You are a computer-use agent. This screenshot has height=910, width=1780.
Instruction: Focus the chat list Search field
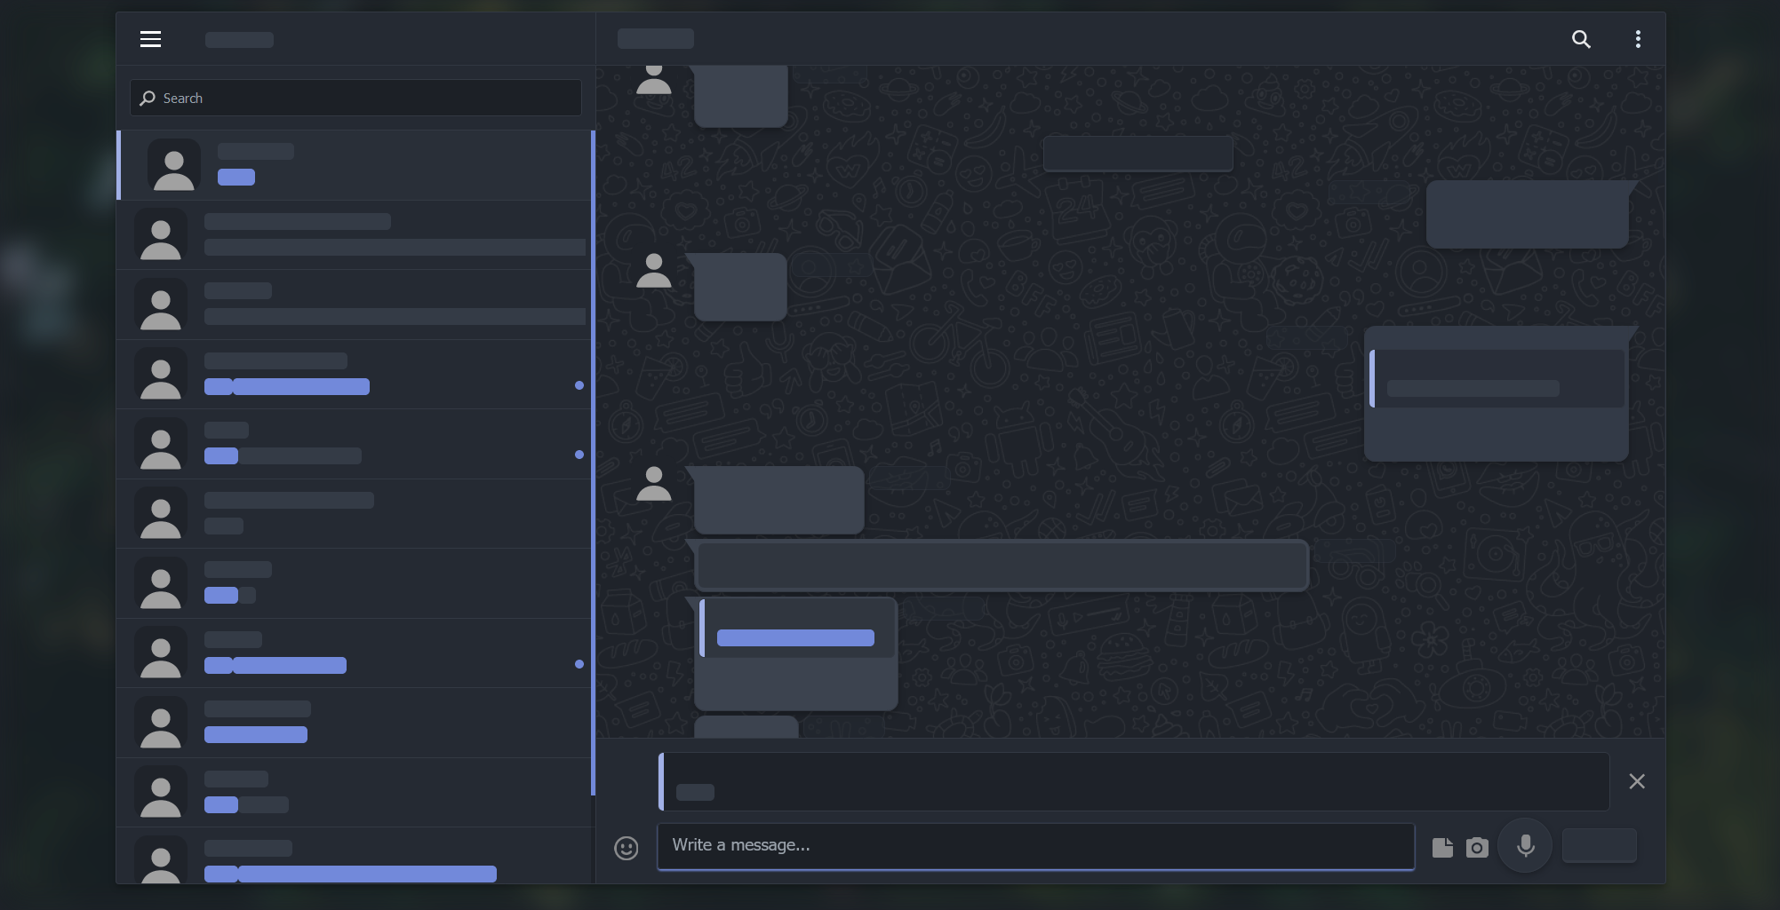[355, 98]
